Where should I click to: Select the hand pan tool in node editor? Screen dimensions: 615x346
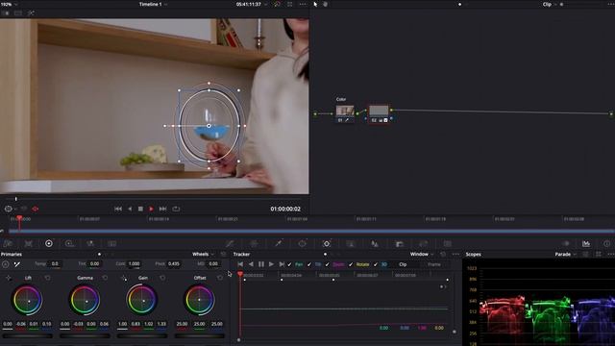pos(325,4)
